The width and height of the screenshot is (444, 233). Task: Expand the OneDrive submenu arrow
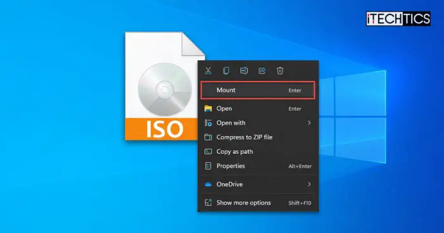point(310,184)
